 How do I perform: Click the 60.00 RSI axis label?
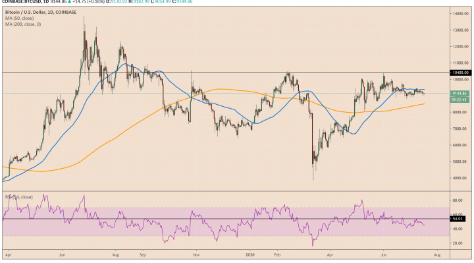pyautogui.click(x=458, y=214)
